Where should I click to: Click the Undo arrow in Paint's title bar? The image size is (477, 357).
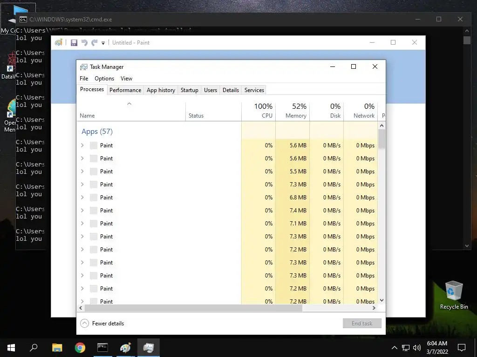[x=84, y=43]
